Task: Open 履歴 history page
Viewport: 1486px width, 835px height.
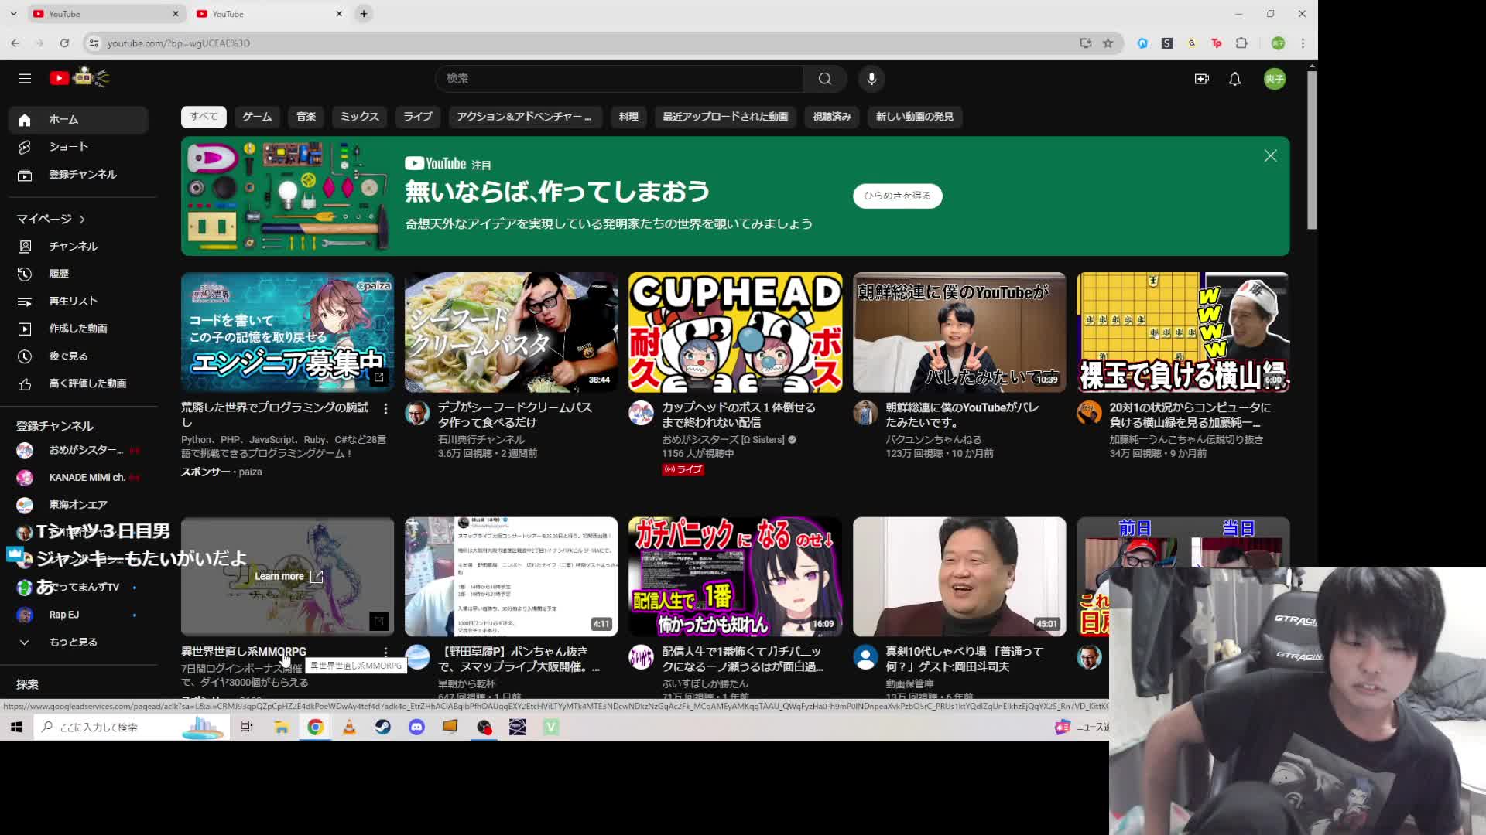Action: 78,274
